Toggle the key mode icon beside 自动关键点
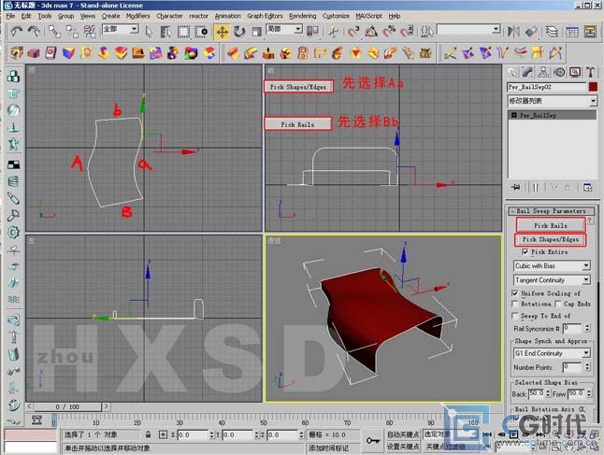Image resolution: width=604 pixels, height=455 pixels. pos(373,440)
